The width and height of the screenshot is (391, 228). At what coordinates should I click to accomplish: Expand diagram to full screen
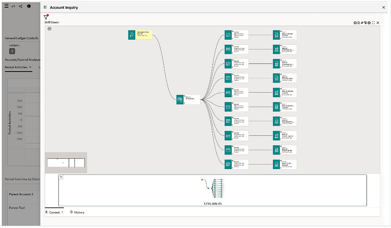[x=373, y=23]
